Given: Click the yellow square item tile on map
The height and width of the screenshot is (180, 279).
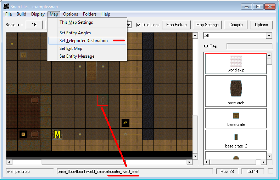Looking at the screenshot, I should tap(23, 134).
